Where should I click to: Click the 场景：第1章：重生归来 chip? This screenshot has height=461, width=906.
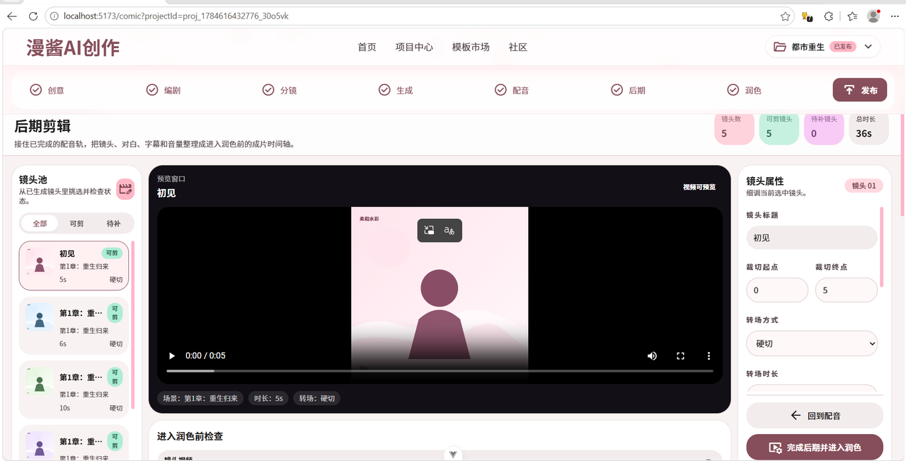pyautogui.click(x=200, y=398)
